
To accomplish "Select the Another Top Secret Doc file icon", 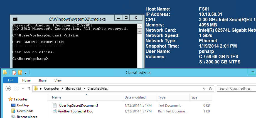I will [55, 111].
